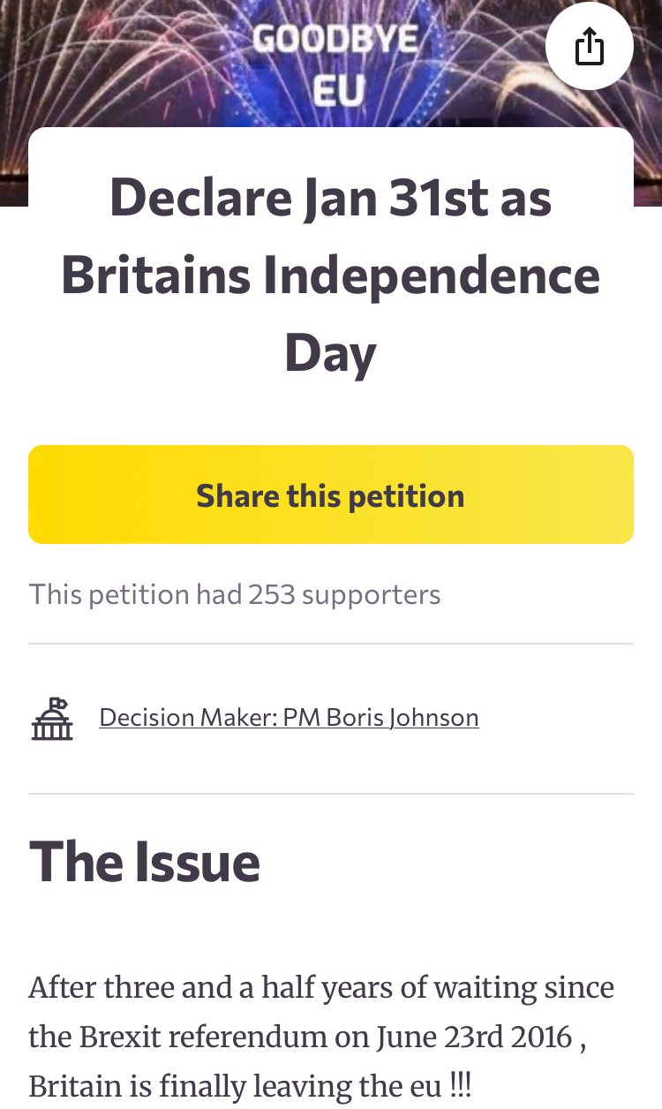The height and width of the screenshot is (1109, 662).
Task: Click the phrase Brexit referendum
Action: tap(198, 1036)
